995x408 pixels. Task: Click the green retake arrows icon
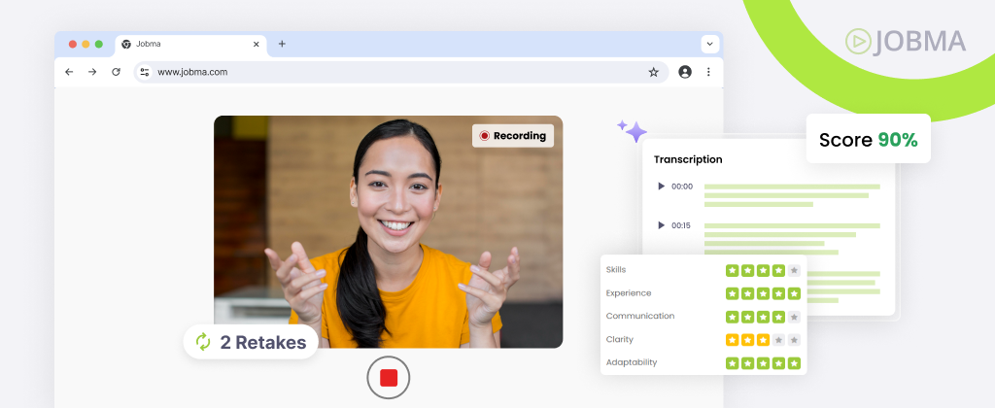coord(203,342)
